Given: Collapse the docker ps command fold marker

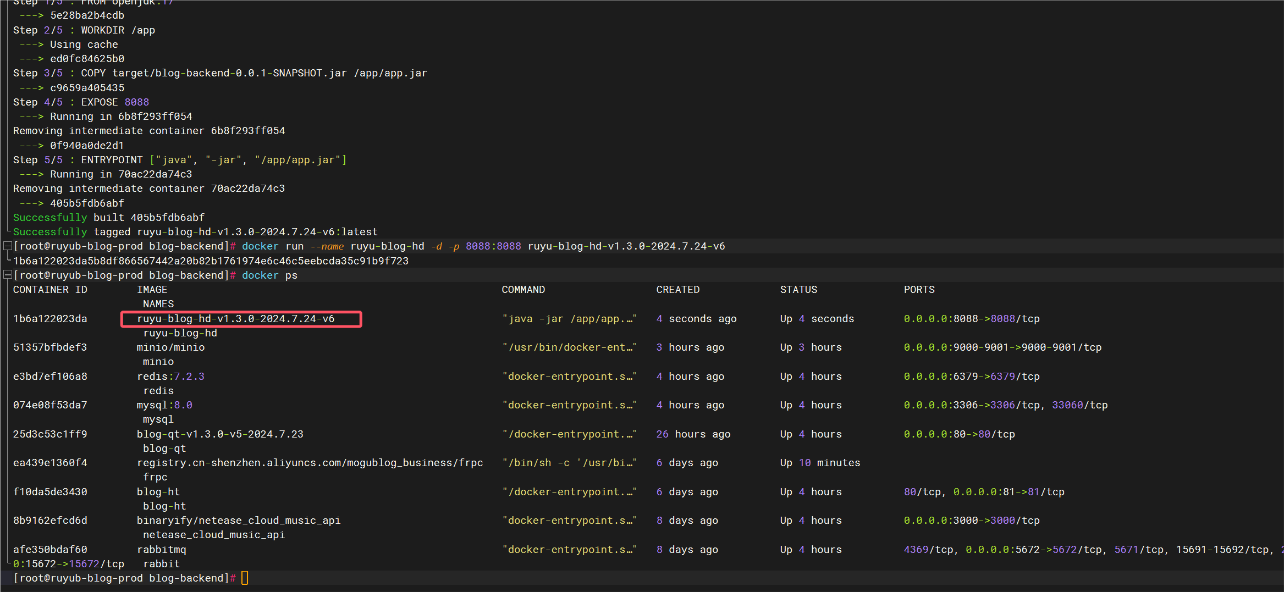Looking at the screenshot, I should [x=8, y=275].
